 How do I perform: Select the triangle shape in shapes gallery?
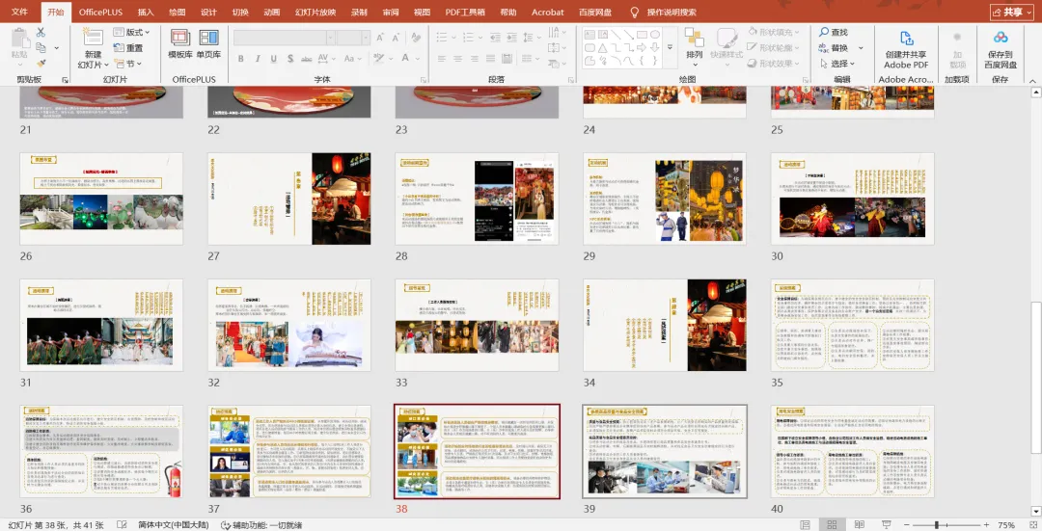coord(602,48)
